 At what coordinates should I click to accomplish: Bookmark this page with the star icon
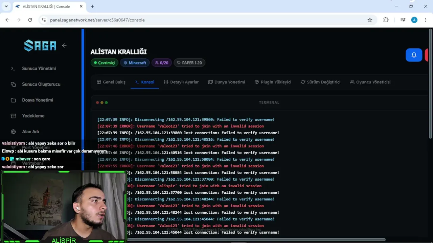click(x=370, y=20)
